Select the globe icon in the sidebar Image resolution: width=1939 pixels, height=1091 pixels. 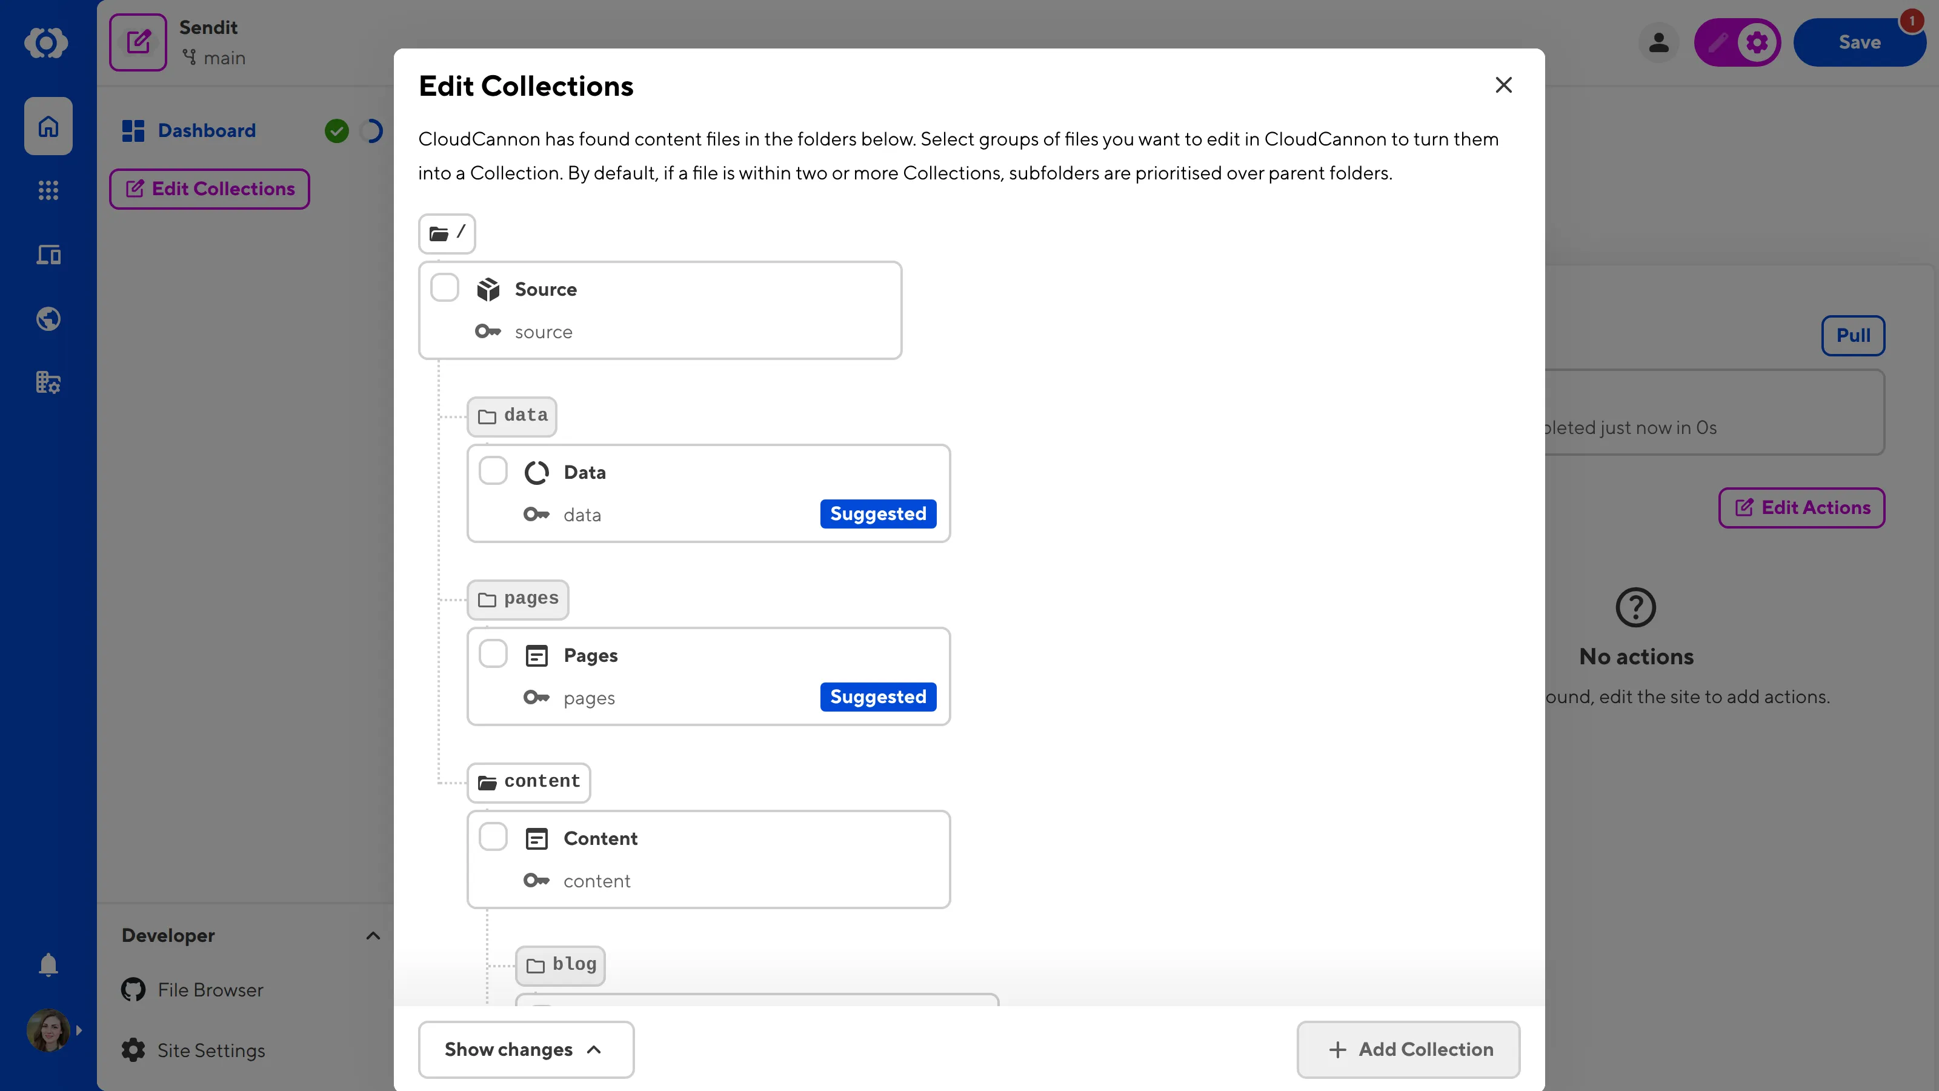tap(48, 318)
